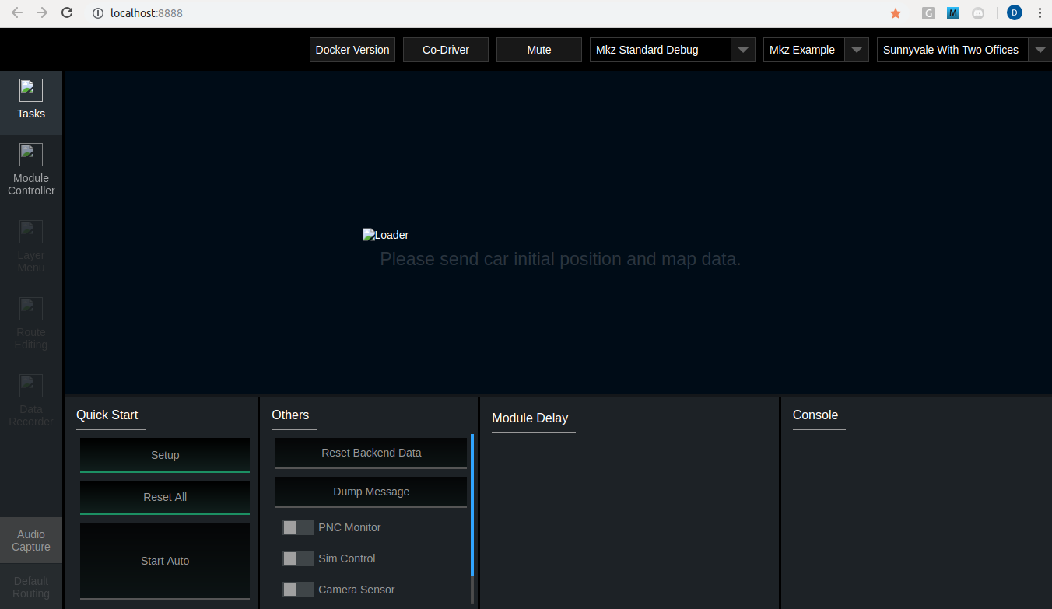1052x609 pixels.
Task: Switch to the Tasks sidebar tab
Action: pos(31,103)
